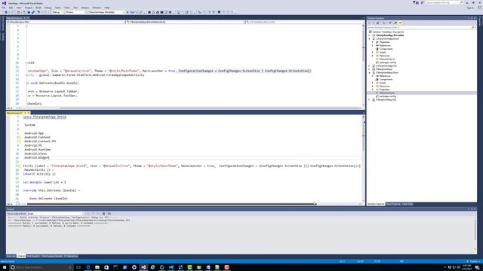Click Solution Explorer properties wrench icon

pos(395,23)
